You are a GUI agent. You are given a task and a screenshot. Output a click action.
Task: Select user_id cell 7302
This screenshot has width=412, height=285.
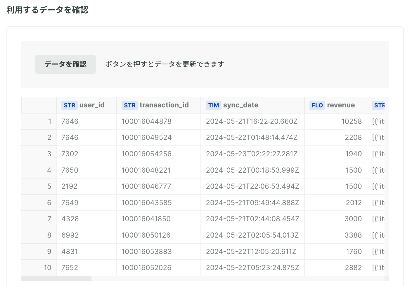click(x=86, y=154)
